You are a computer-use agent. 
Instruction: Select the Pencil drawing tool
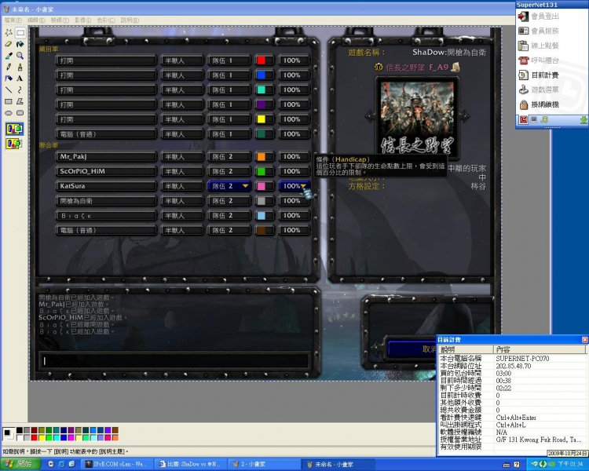9,67
